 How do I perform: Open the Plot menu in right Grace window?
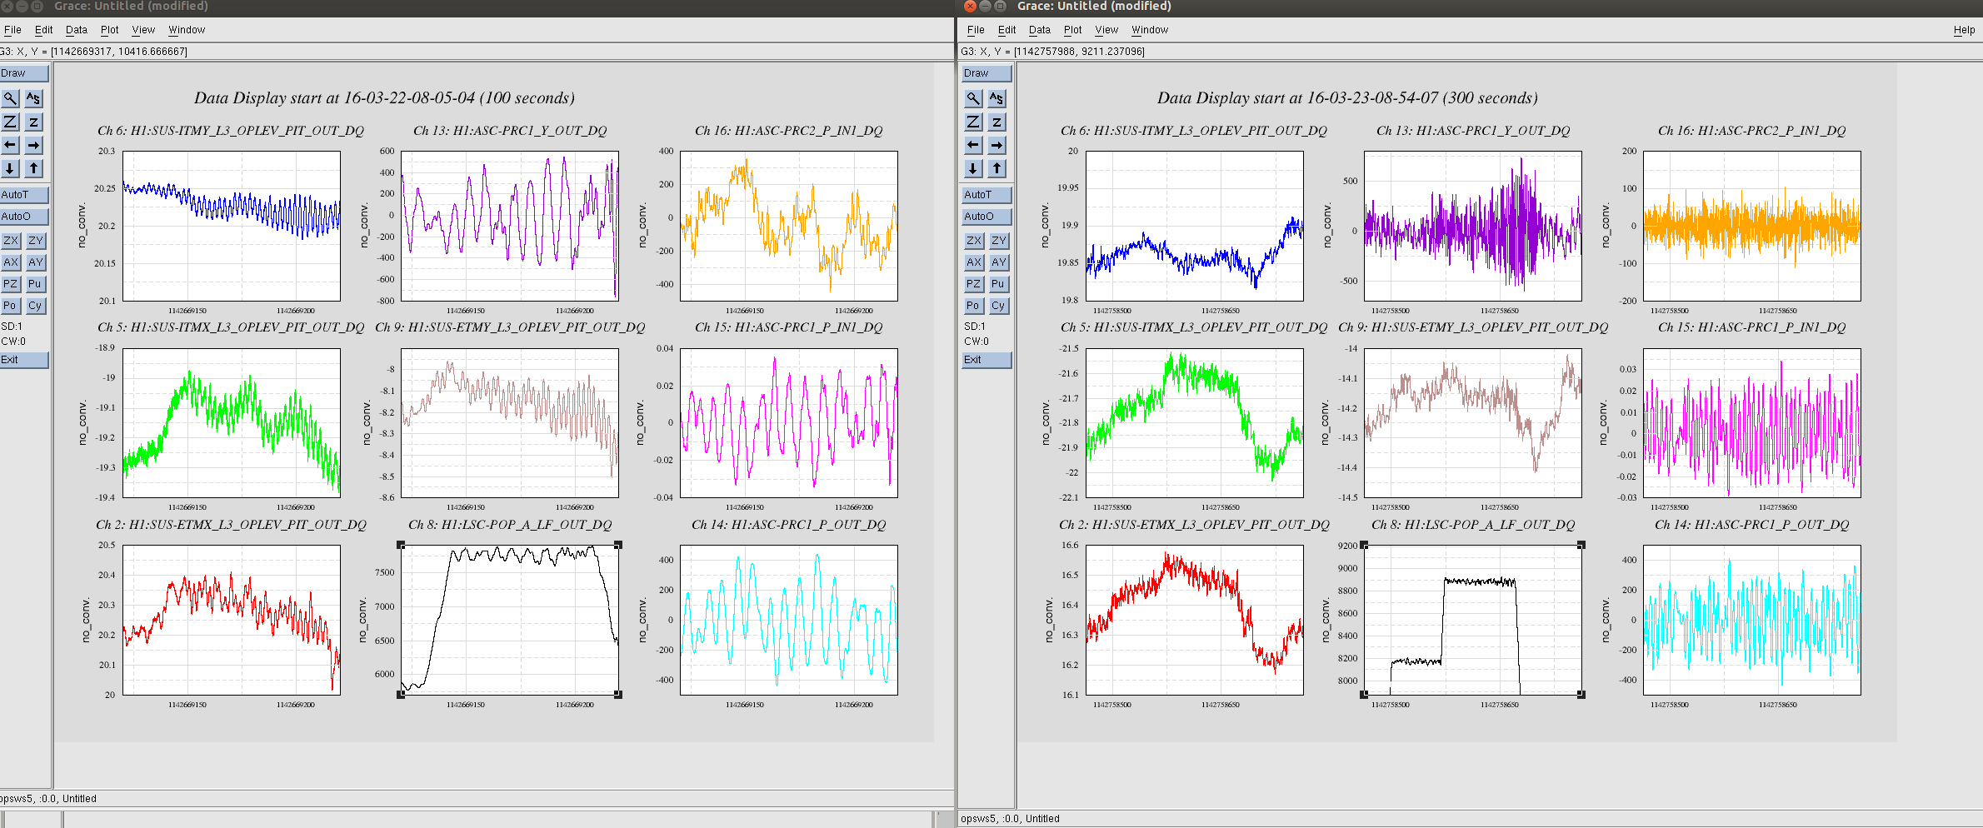[1072, 30]
